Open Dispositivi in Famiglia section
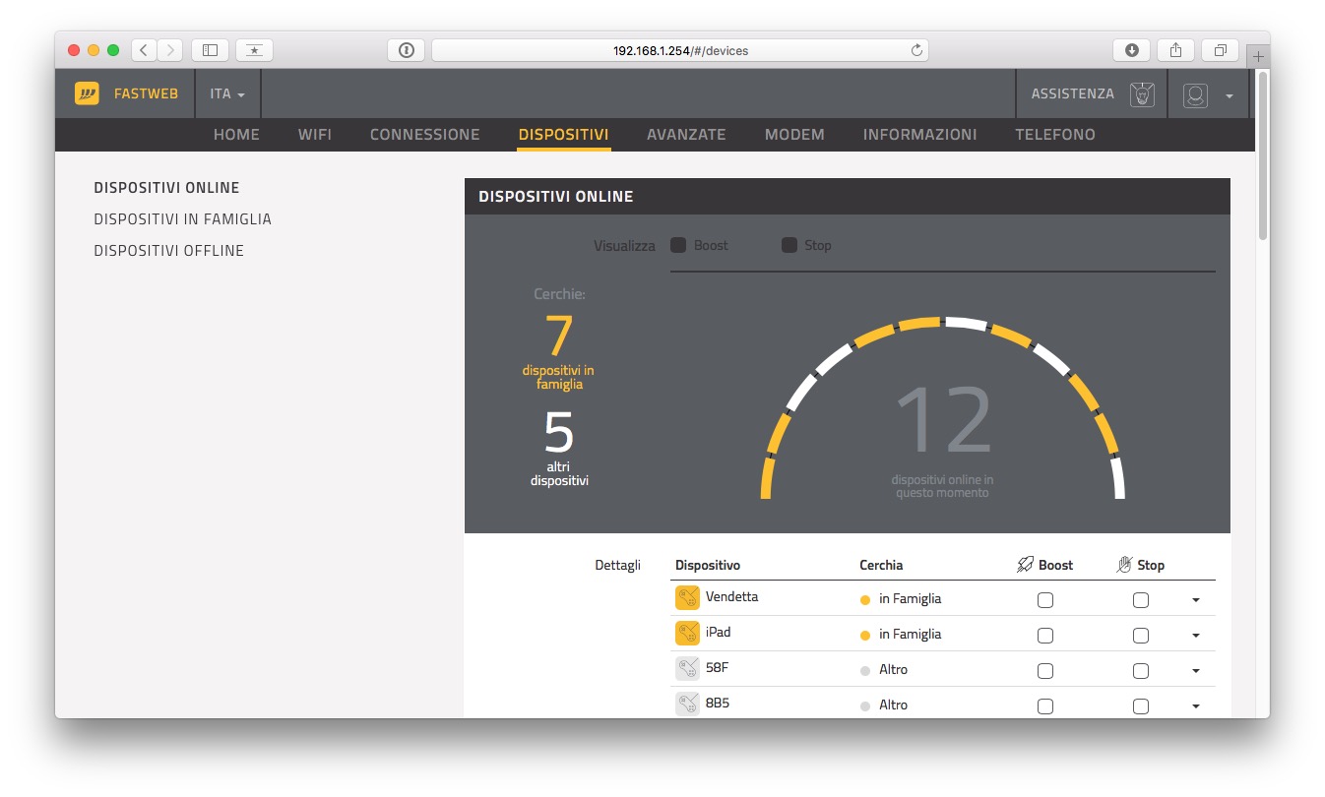This screenshot has width=1325, height=797. [182, 219]
